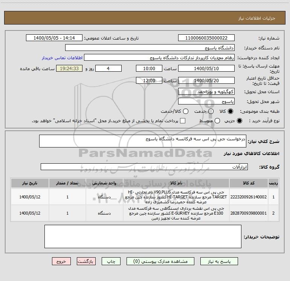Click the توضیحات خریدار text area
Screen dimensions: 290x281
click(143, 236)
